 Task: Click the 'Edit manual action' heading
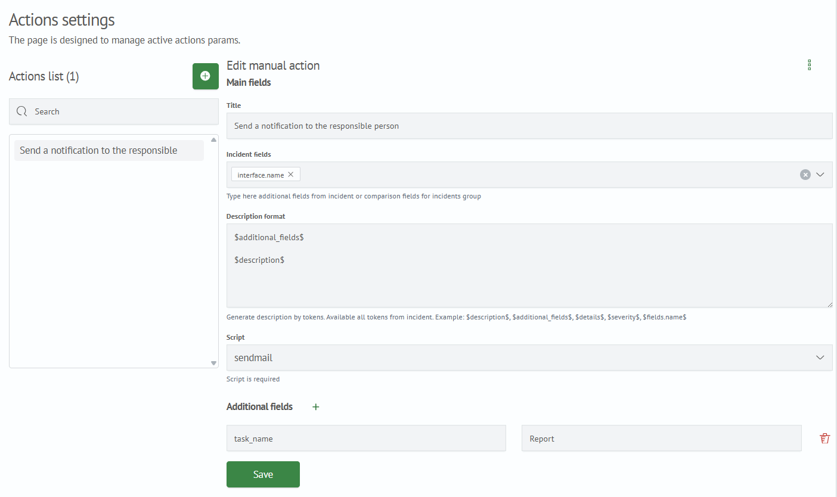273,66
